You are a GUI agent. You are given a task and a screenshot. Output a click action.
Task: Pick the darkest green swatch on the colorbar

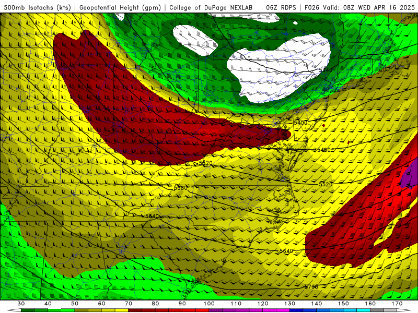point(28,310)
